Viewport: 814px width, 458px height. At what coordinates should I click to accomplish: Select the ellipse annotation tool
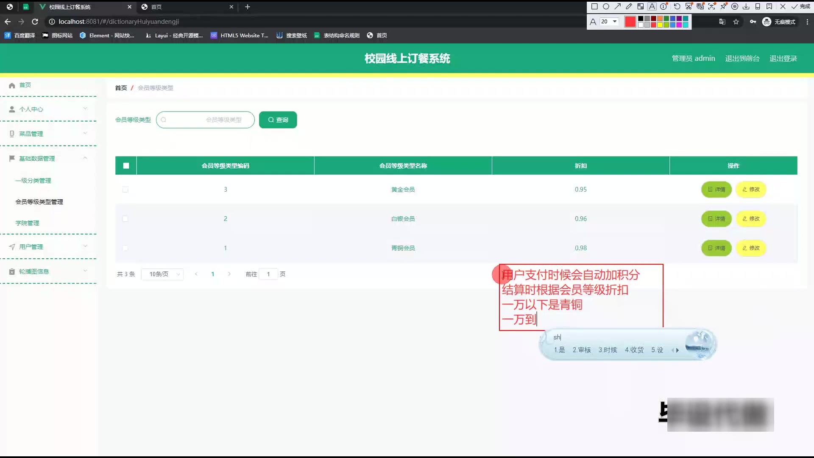click(x=606, y=6)
